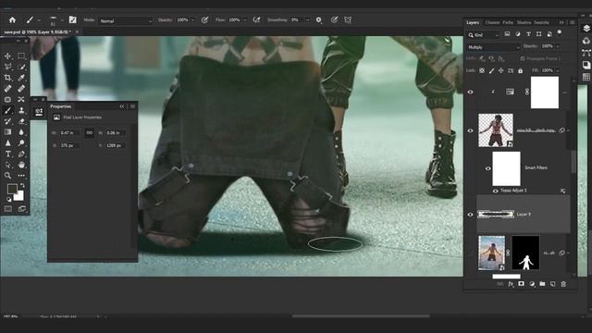Image resolution: width=592 pixels, height=333 pixels.
Task: Enable the airbrush build-up icon
Action: point(257,20)
